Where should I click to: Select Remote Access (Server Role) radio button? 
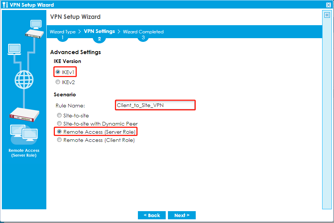click(58, 132)
